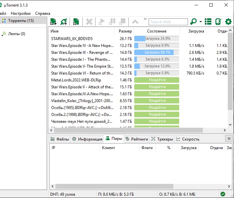Click the peers pane scroll right arrow
Screen dimensions: 234x198
[229, 186]
